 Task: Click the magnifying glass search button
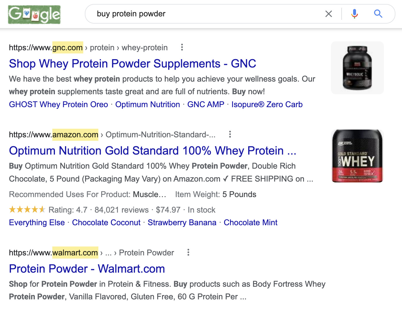click(378, 14)
